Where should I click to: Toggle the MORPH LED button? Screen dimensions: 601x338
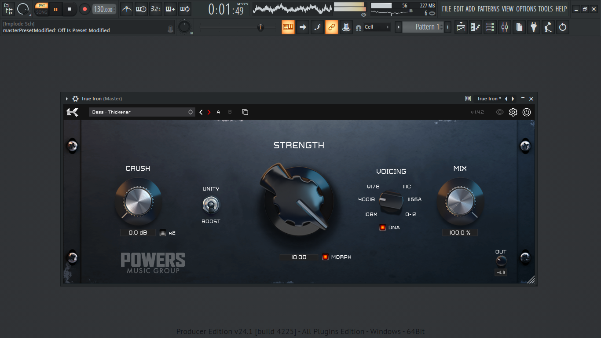(x=325, y=257)
